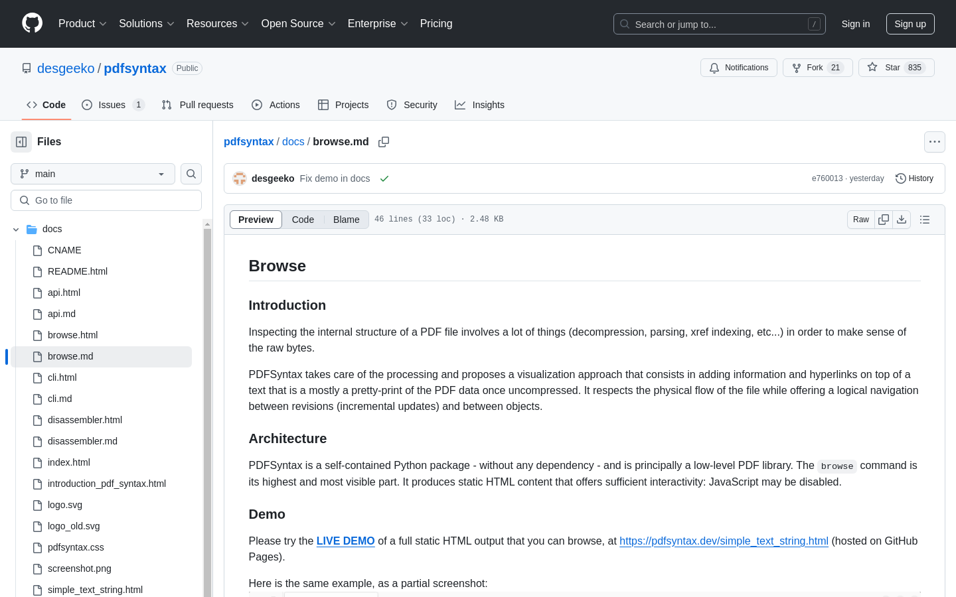Click the file icon beside cli.md
This screenshot has height=597, width=956.
click(37, 399)
